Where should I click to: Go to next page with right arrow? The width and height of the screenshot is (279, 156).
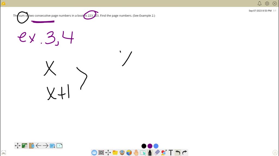(46, 146)
